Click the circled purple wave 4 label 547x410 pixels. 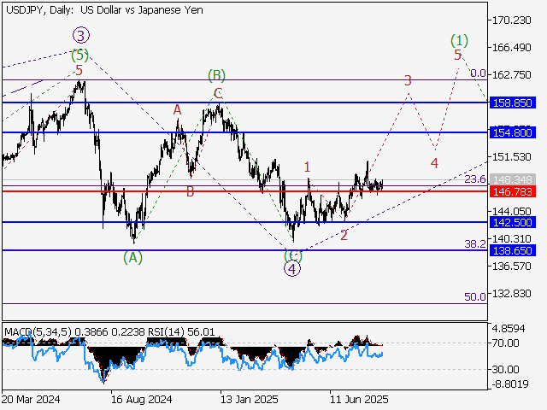(x=292, y=268)
